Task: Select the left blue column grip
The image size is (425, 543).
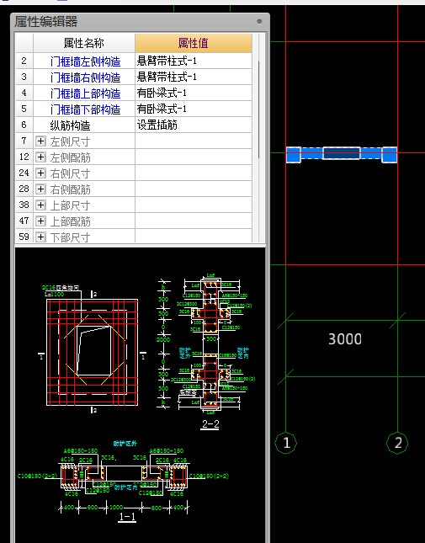Action: click(294, 155)
